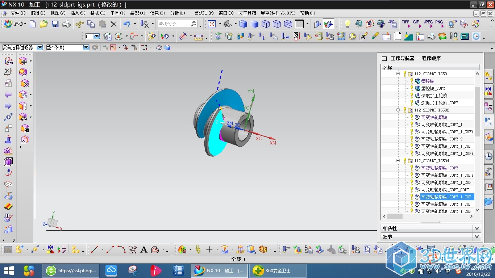Toggle light bulb for 112_SLDPRT_IGS01 group
The height and width of the screenshot is (278, 495).
pos(405,74)
